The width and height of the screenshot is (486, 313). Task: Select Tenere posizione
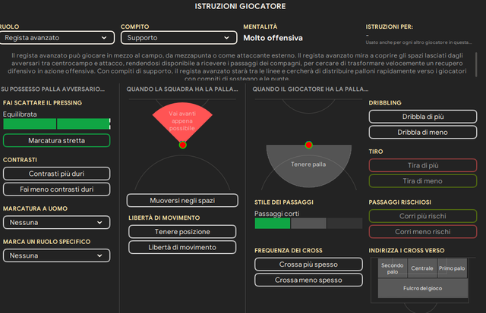182,232
